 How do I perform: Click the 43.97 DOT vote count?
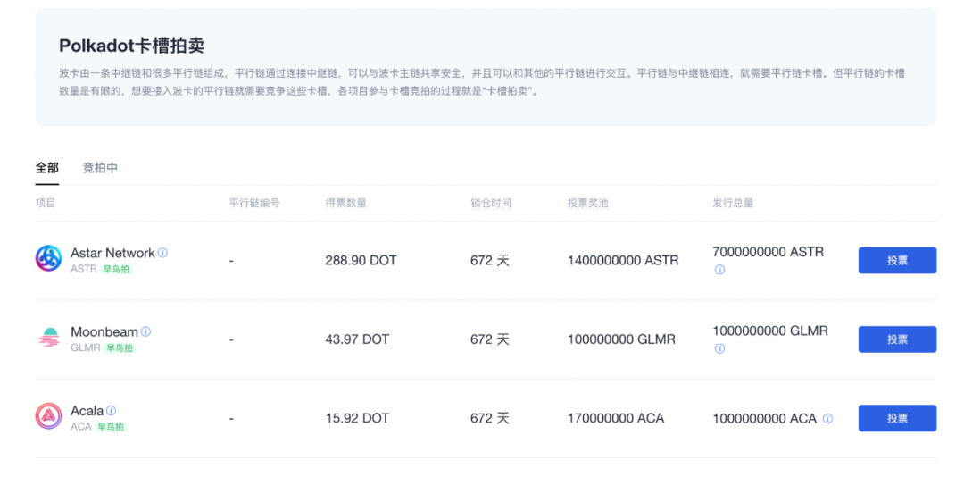[357, 339]
